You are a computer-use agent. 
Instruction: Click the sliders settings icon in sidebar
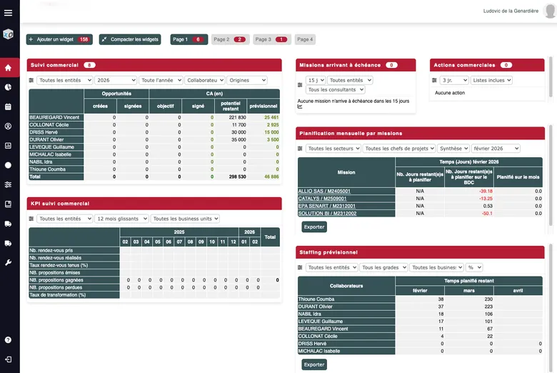(x=9, y=184)
